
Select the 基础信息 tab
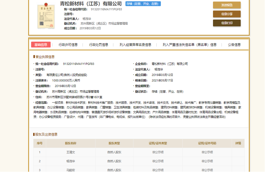[x=41, y=45]
